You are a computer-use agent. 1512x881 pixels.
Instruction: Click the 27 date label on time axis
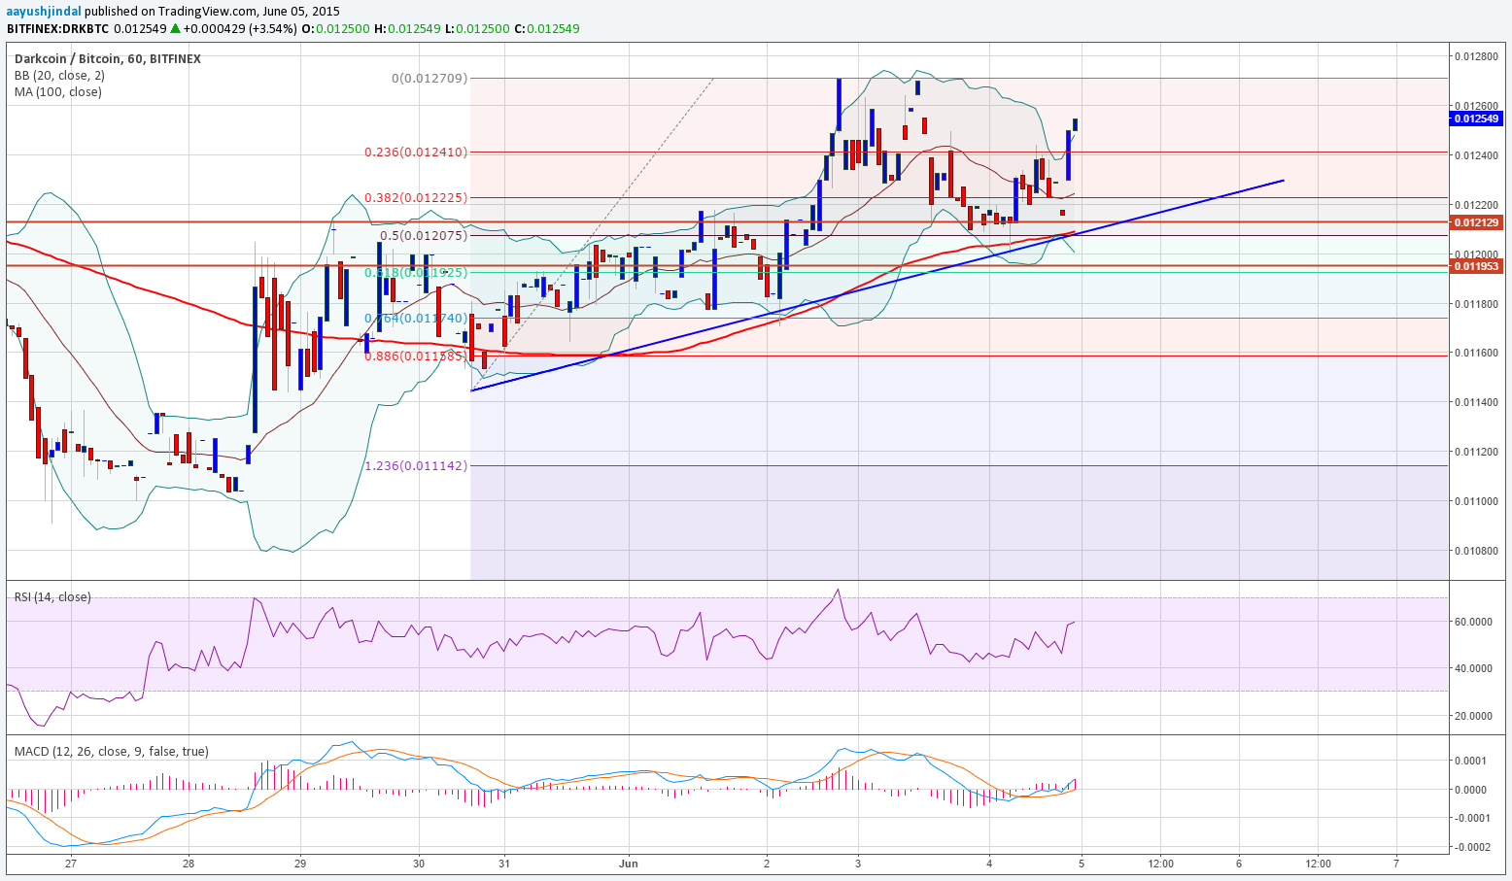70,863
